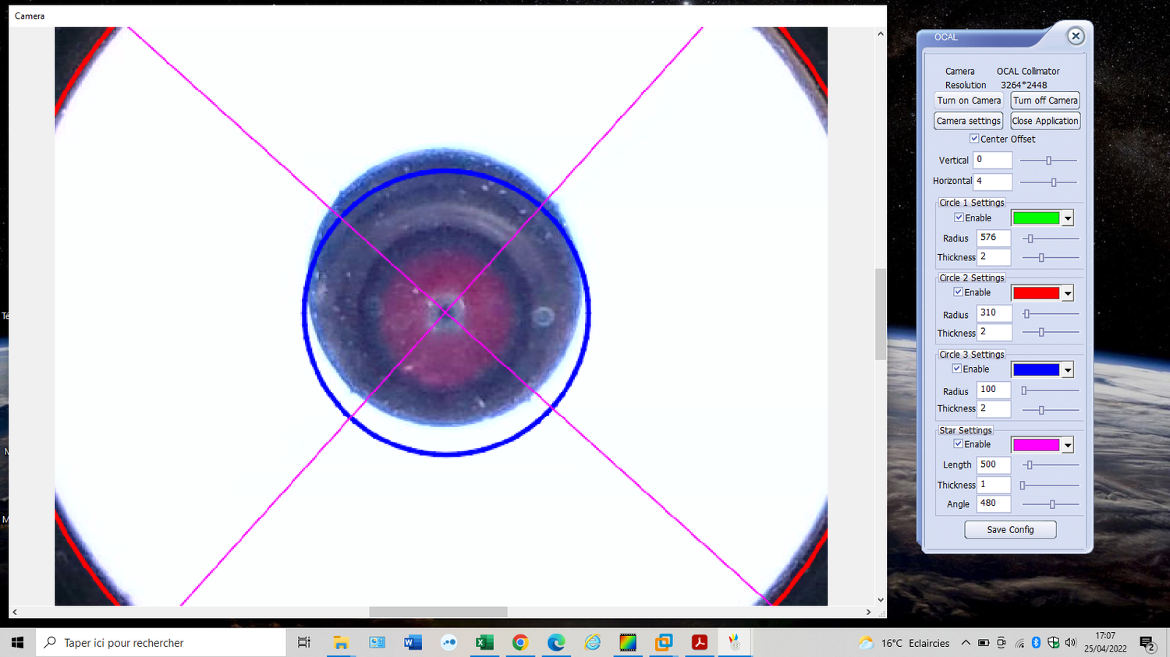Open Google Chrome from the taskbar
1170x657 pixels.
[x=520, y=642]
